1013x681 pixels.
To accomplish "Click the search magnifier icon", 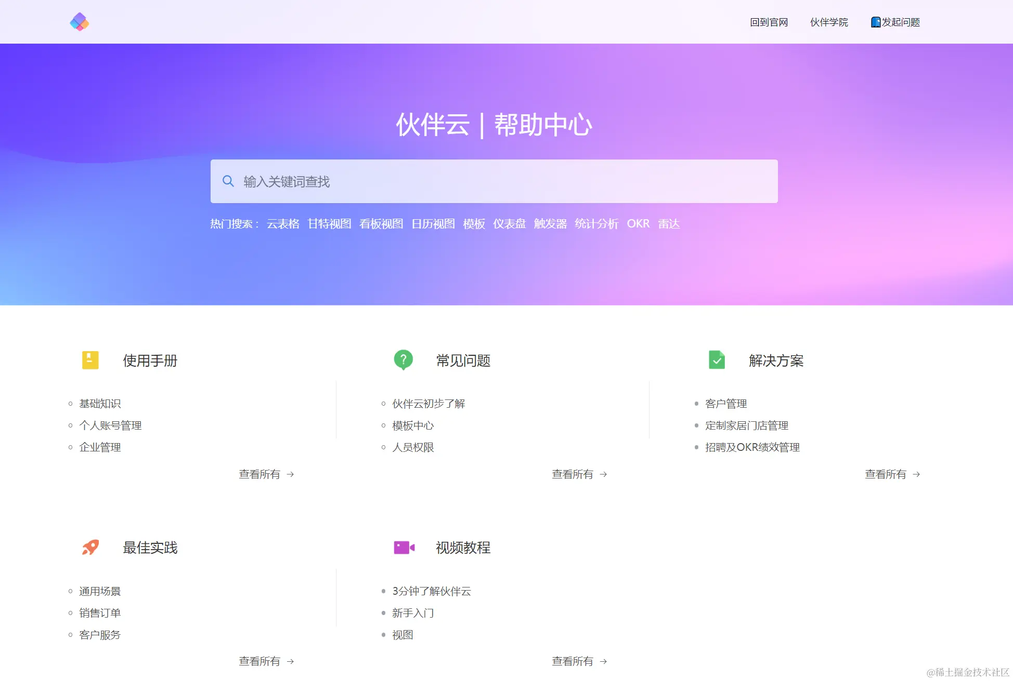I will [228, 181].
